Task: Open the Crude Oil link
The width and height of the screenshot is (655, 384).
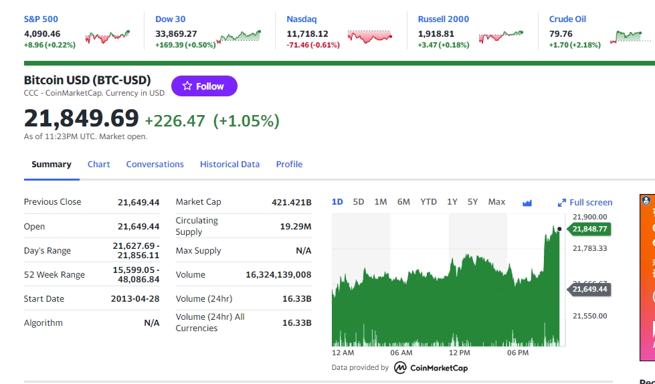Action: pos(567,19)
